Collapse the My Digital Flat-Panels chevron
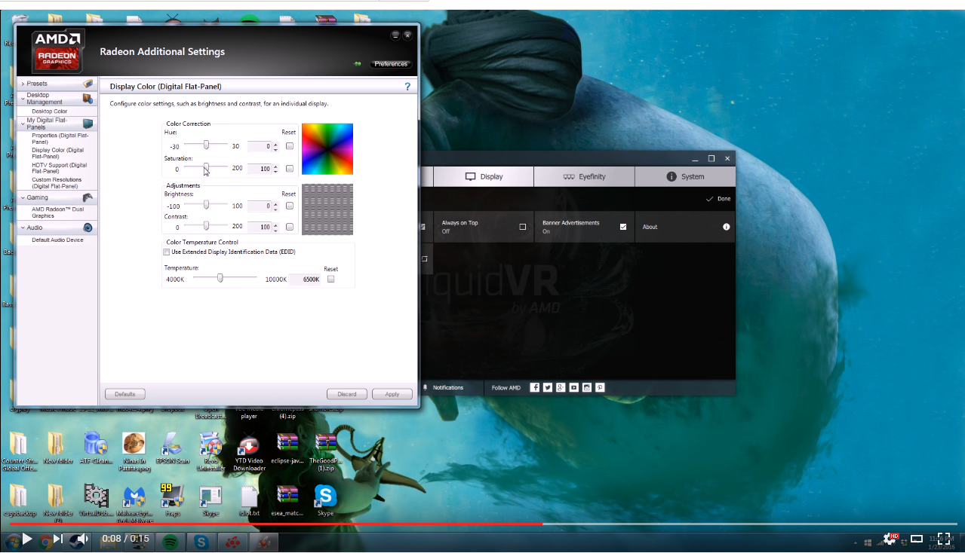The height and width of the screenshot is (553, 965). point(23,124)
